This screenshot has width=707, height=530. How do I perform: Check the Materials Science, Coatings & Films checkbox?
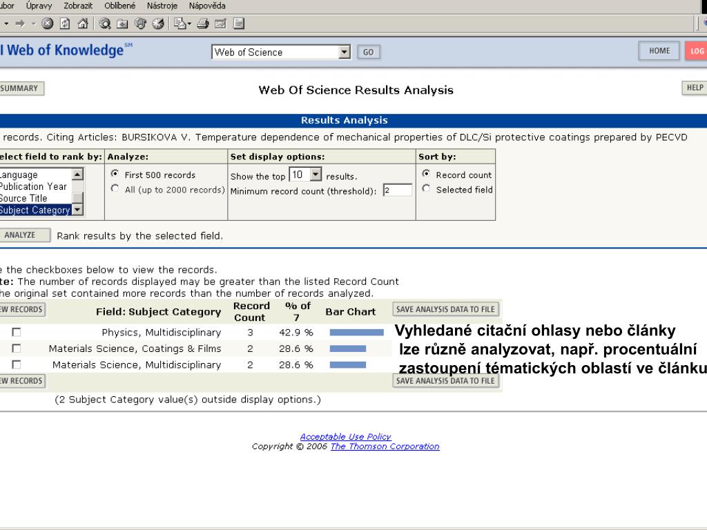click(17, 349)
